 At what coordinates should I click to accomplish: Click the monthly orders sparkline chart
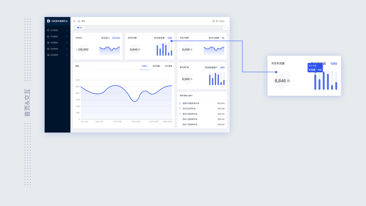pyautogui.click(x=214, y=51)
